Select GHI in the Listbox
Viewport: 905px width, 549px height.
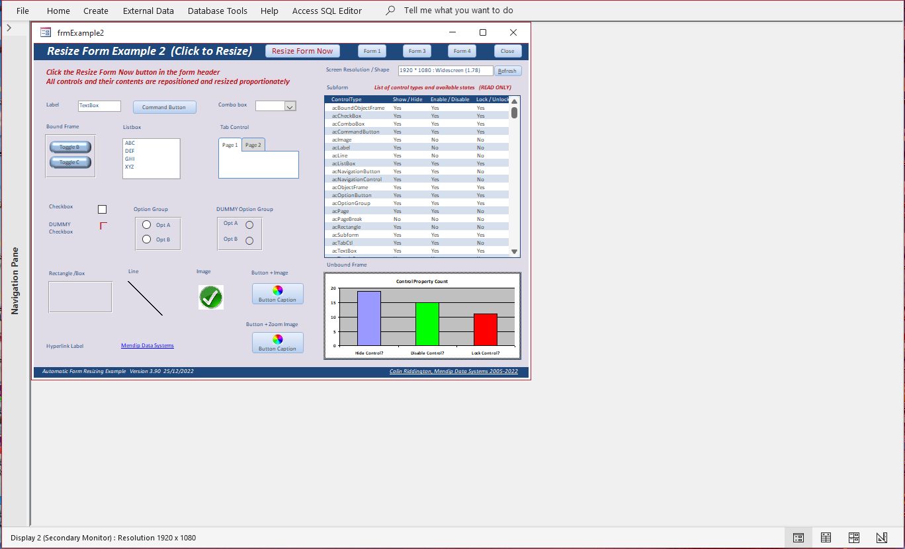tap(151, 159)
